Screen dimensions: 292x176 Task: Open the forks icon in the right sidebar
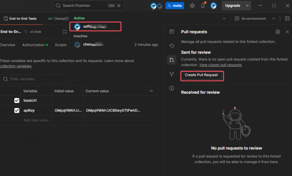[x=171, y=74]
